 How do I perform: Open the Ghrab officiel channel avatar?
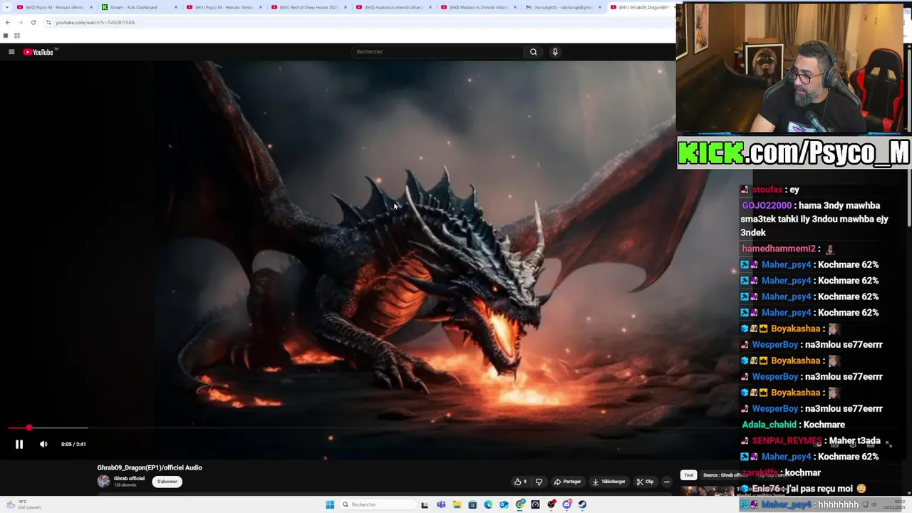coord(104,481)
